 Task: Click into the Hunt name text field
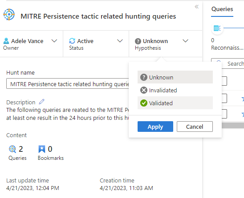[x=68, y=83]
